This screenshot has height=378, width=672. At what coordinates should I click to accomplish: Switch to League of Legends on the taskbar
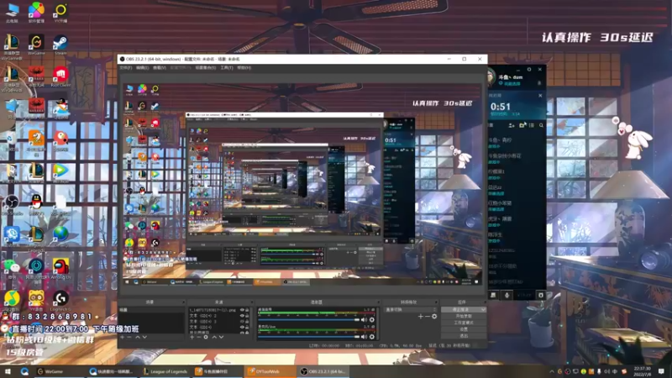pyautogui.click(x=165, y=371)
